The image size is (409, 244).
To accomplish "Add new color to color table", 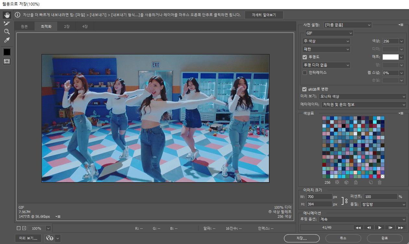I will tap(371, 182).
